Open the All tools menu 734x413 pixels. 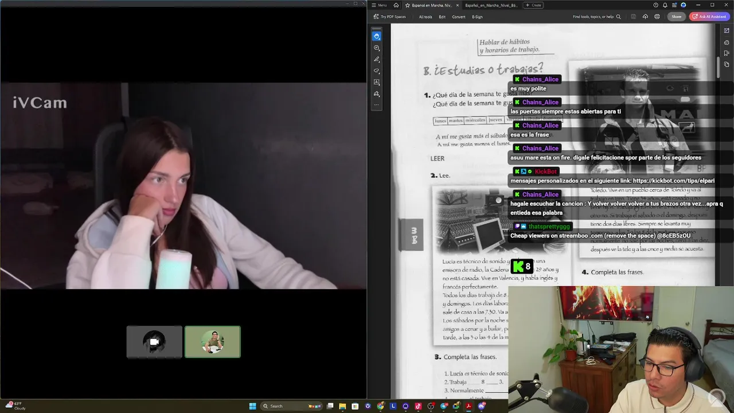pos(425,17)
